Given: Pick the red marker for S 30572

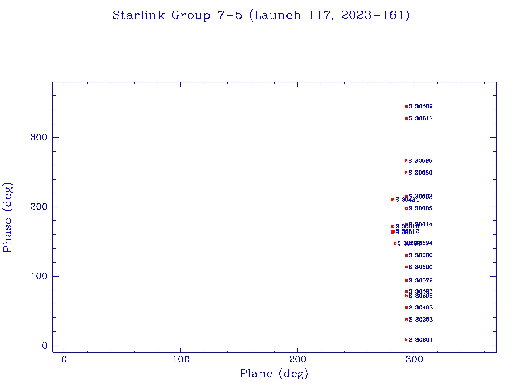Looking at the screenshot, I should tap(406, 281).
